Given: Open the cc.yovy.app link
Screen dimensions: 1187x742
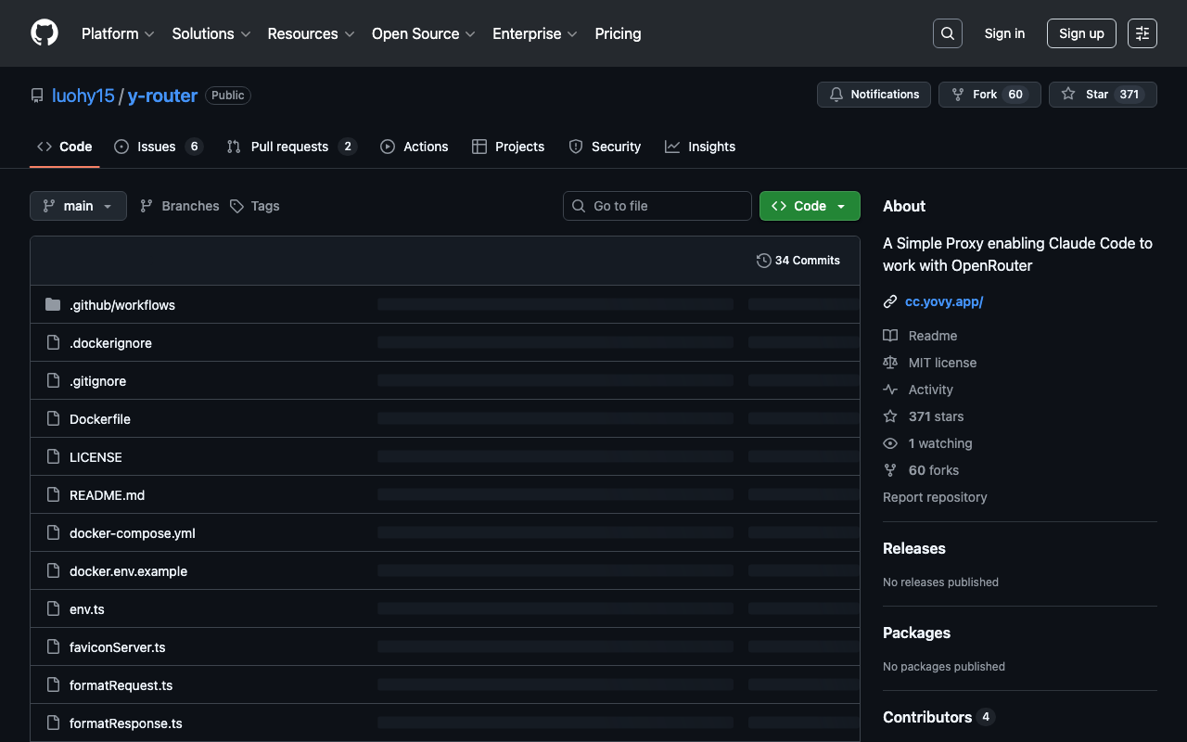Looking at the screenshot, I should (x=943, y=301).
